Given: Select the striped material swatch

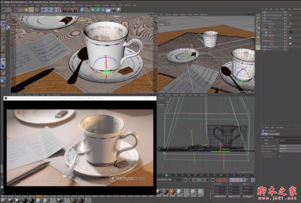Looking at the screenshot, I should coord(187,192).
